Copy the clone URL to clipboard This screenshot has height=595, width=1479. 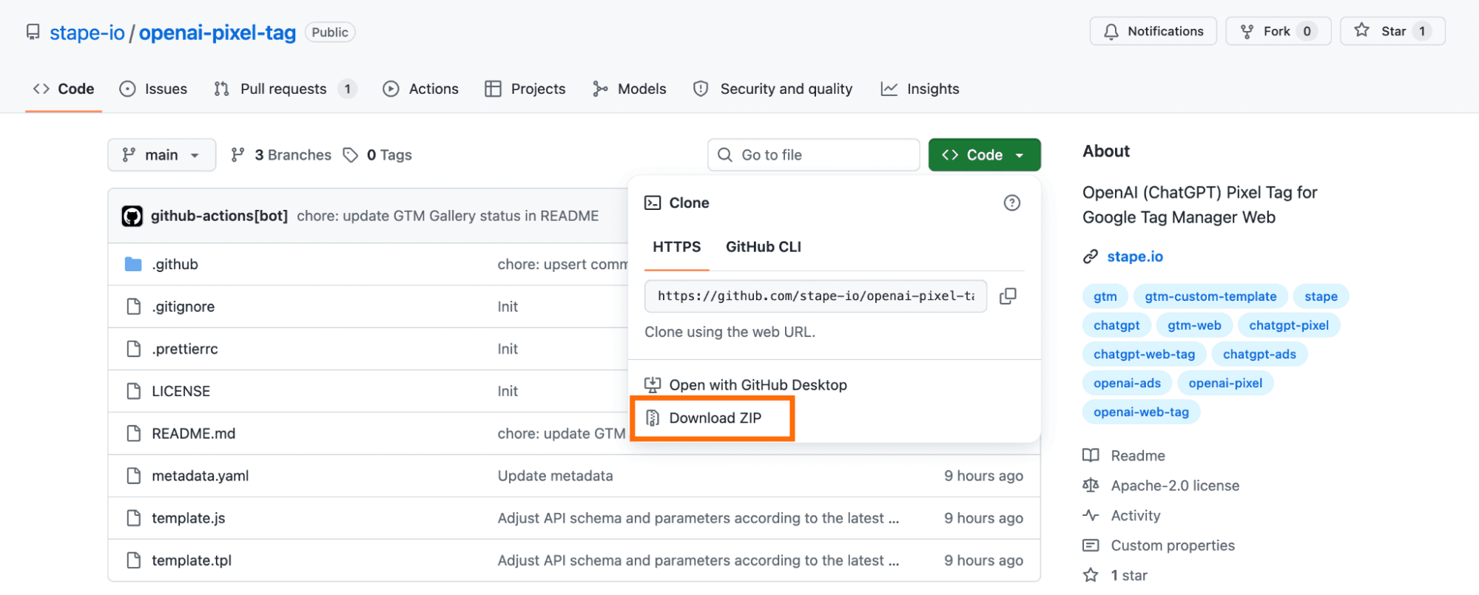(x=1008, y=296)
